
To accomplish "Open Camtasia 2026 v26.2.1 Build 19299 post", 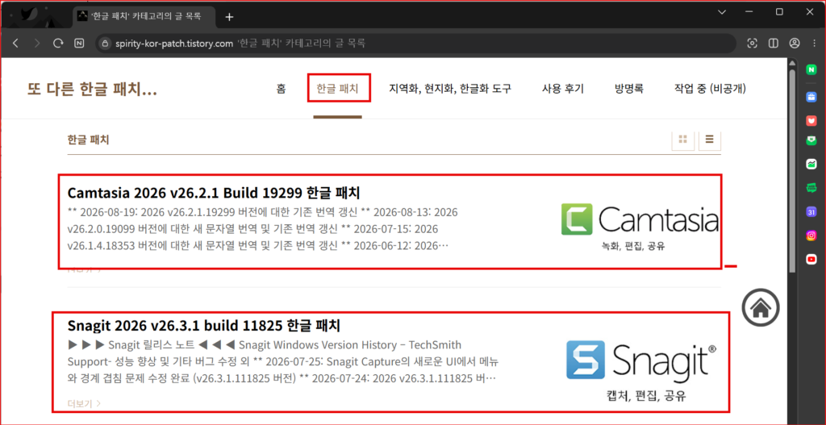I will pyautogui.click(x=214, y=193).
